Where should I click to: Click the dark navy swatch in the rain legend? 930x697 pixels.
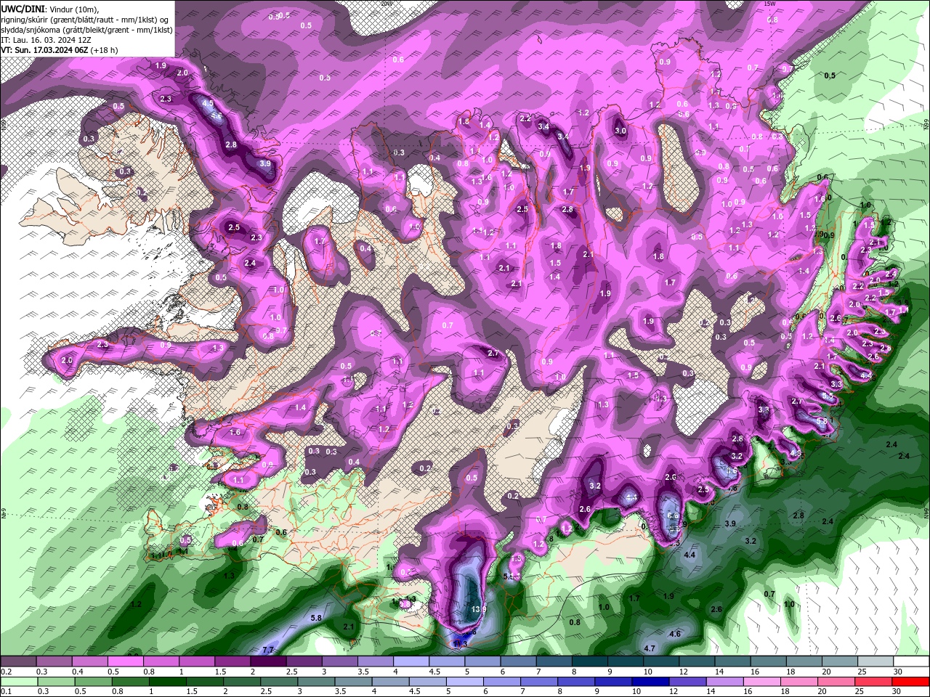click(650, 682)
